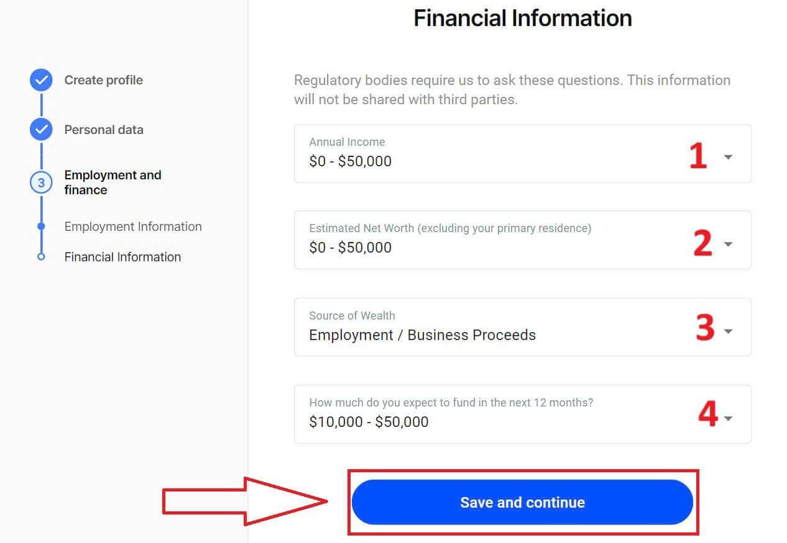Click the regulatory bodies disclaimer text
This screenshot has width=787, height=543.
pos(511,89)
